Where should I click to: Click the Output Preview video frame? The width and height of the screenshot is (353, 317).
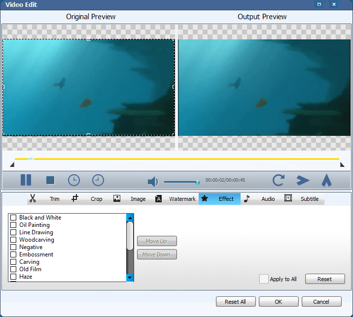[264, 88]
